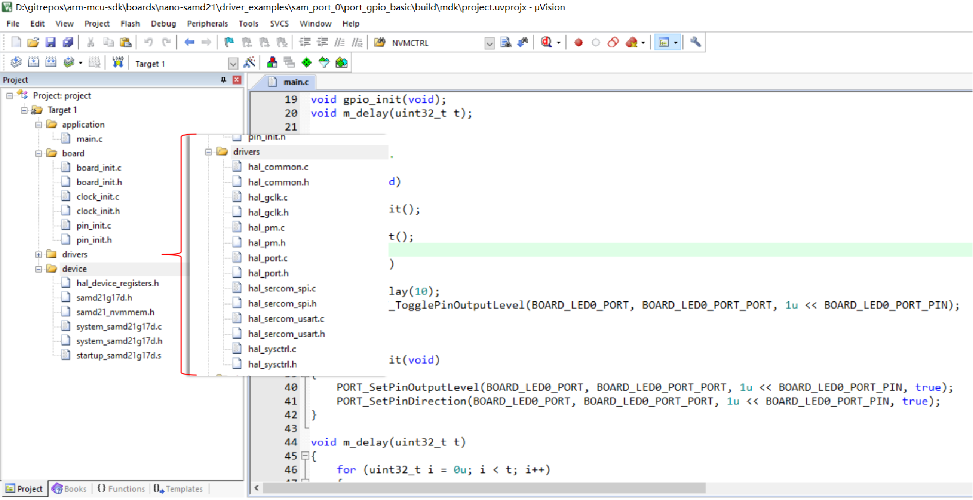Click the Open file toolbar icon
The width and height of the screenshot is (973, 500).
[x=33, y=43]
